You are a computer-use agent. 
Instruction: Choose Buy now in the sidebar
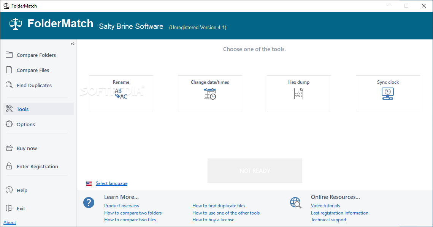(38, 148)
